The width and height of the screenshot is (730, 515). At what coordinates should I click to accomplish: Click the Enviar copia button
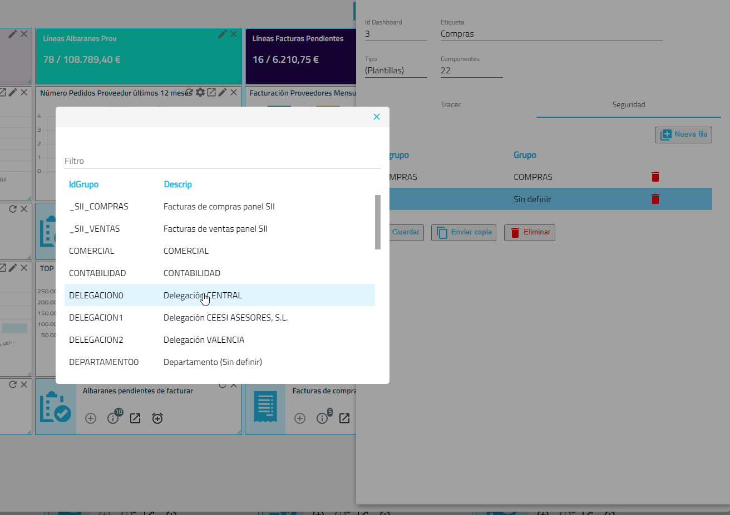[463, 232]
